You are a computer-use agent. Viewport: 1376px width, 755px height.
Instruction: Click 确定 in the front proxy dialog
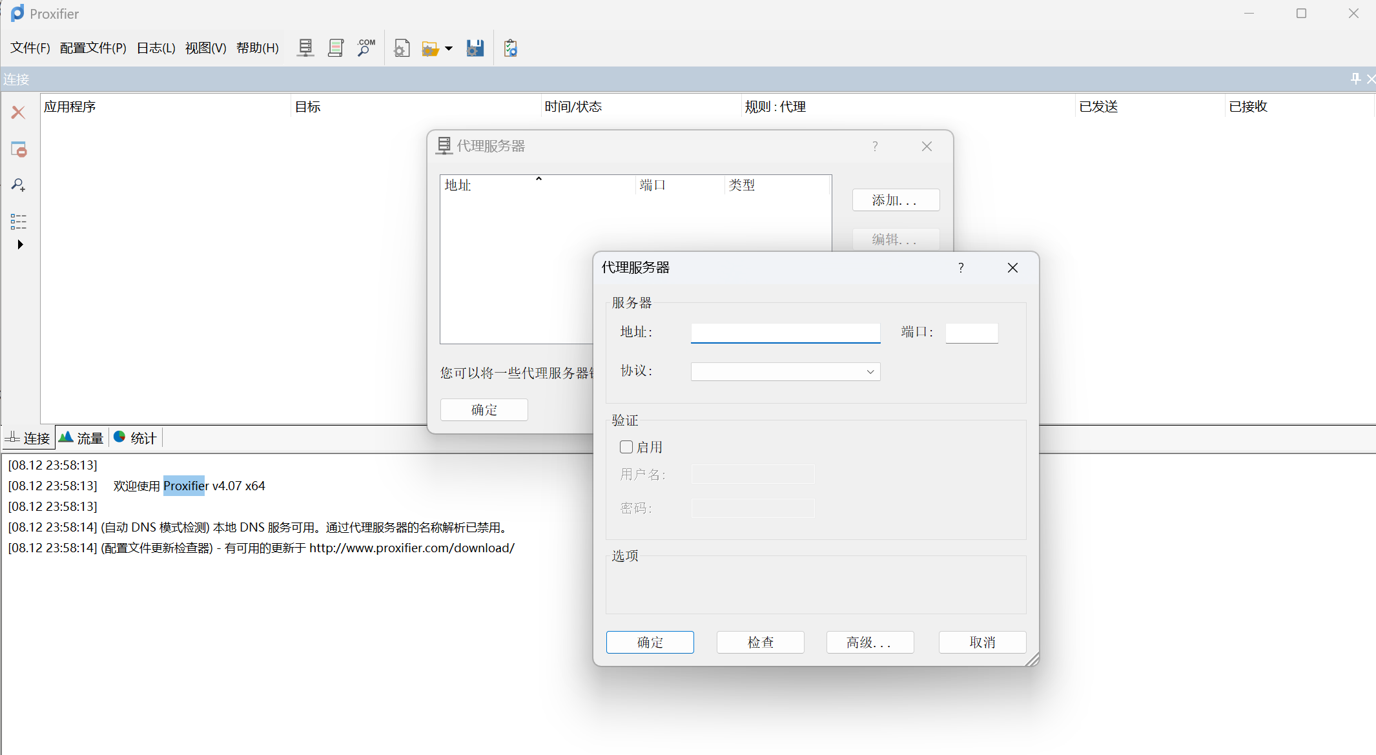pyautogui.click(x=650, y=642)
